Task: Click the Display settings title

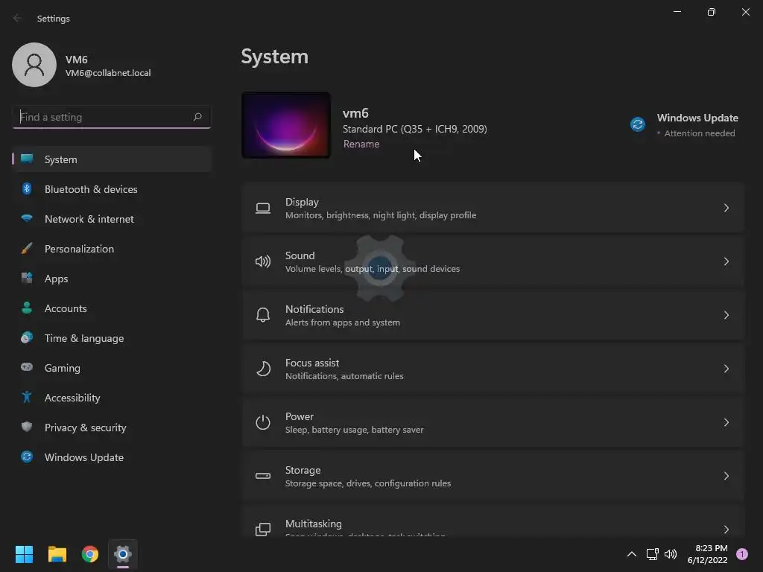Action: click(x=302, y=202)
